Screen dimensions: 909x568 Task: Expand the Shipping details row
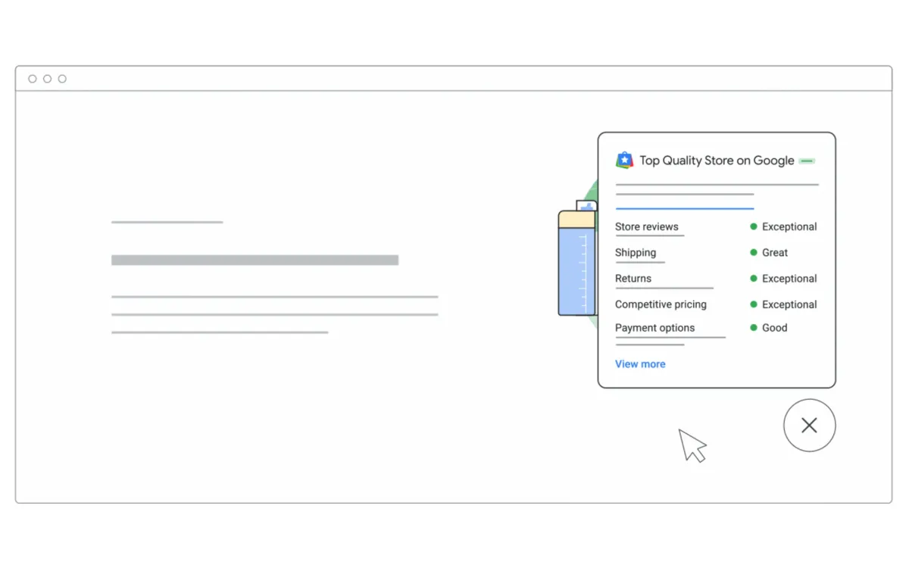pos(635,252)
